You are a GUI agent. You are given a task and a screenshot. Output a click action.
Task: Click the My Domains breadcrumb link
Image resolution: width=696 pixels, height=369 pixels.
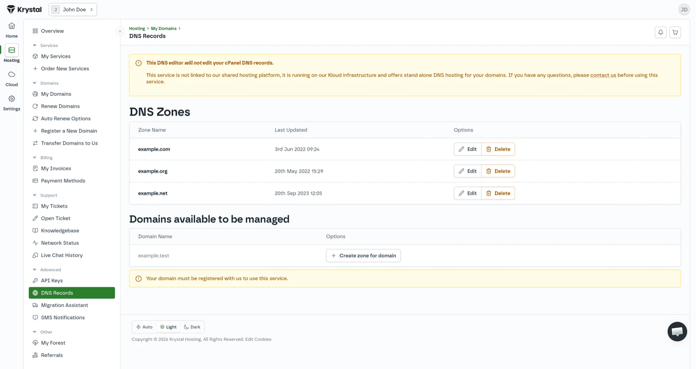click(x=164, y=29)
